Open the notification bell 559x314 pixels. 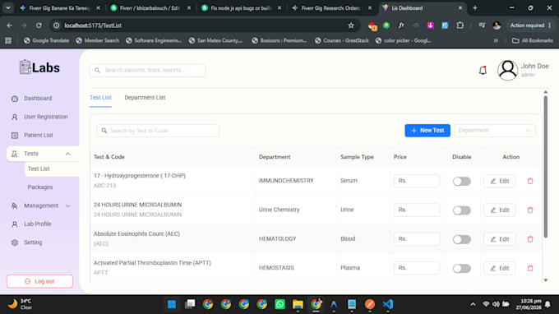[x=483, y=70]
